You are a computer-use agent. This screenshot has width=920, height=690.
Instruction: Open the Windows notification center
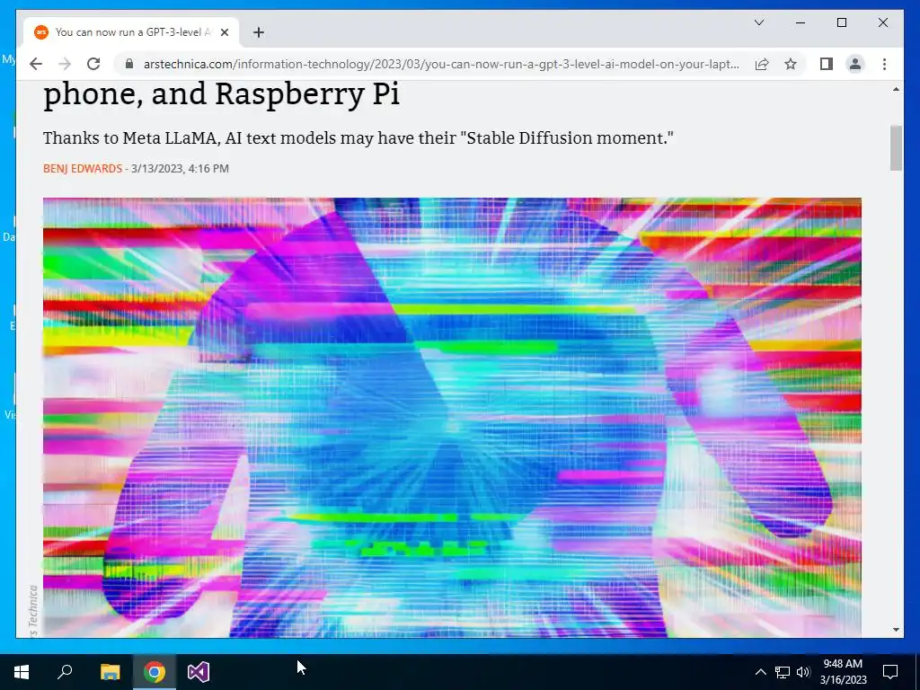tap(890, 672)
